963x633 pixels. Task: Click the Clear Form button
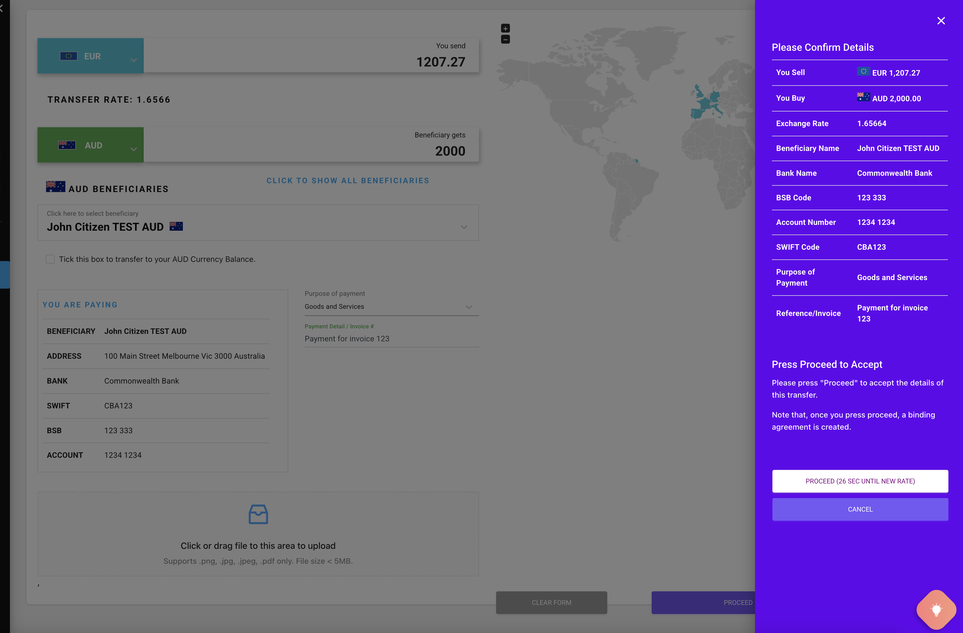[x=551, y=602]
